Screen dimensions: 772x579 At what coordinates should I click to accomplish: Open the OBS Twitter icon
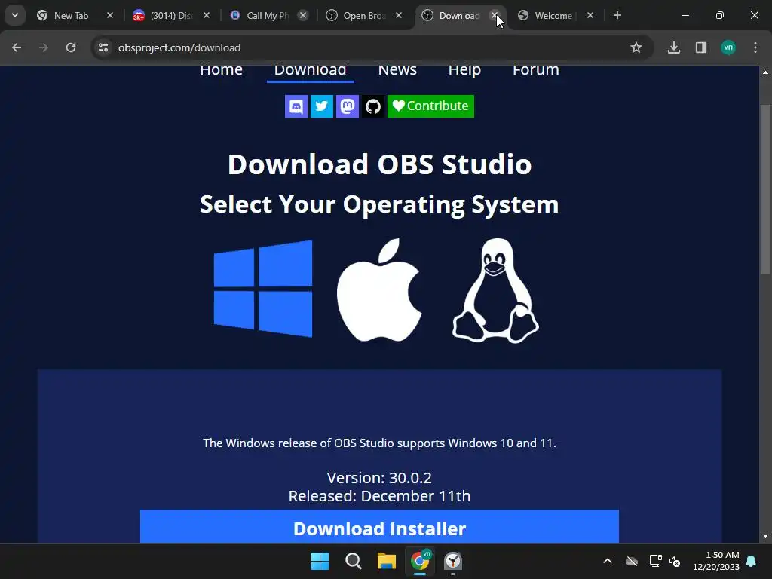point(321,106)
